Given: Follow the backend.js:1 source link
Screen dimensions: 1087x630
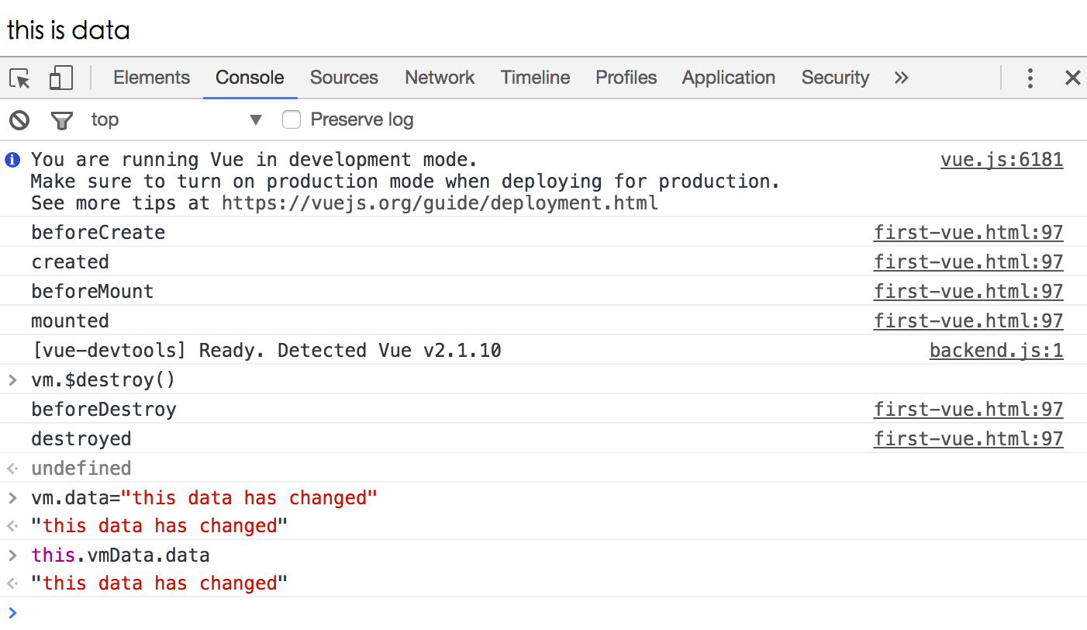Looking at the screenshot, I should [996, 351].
